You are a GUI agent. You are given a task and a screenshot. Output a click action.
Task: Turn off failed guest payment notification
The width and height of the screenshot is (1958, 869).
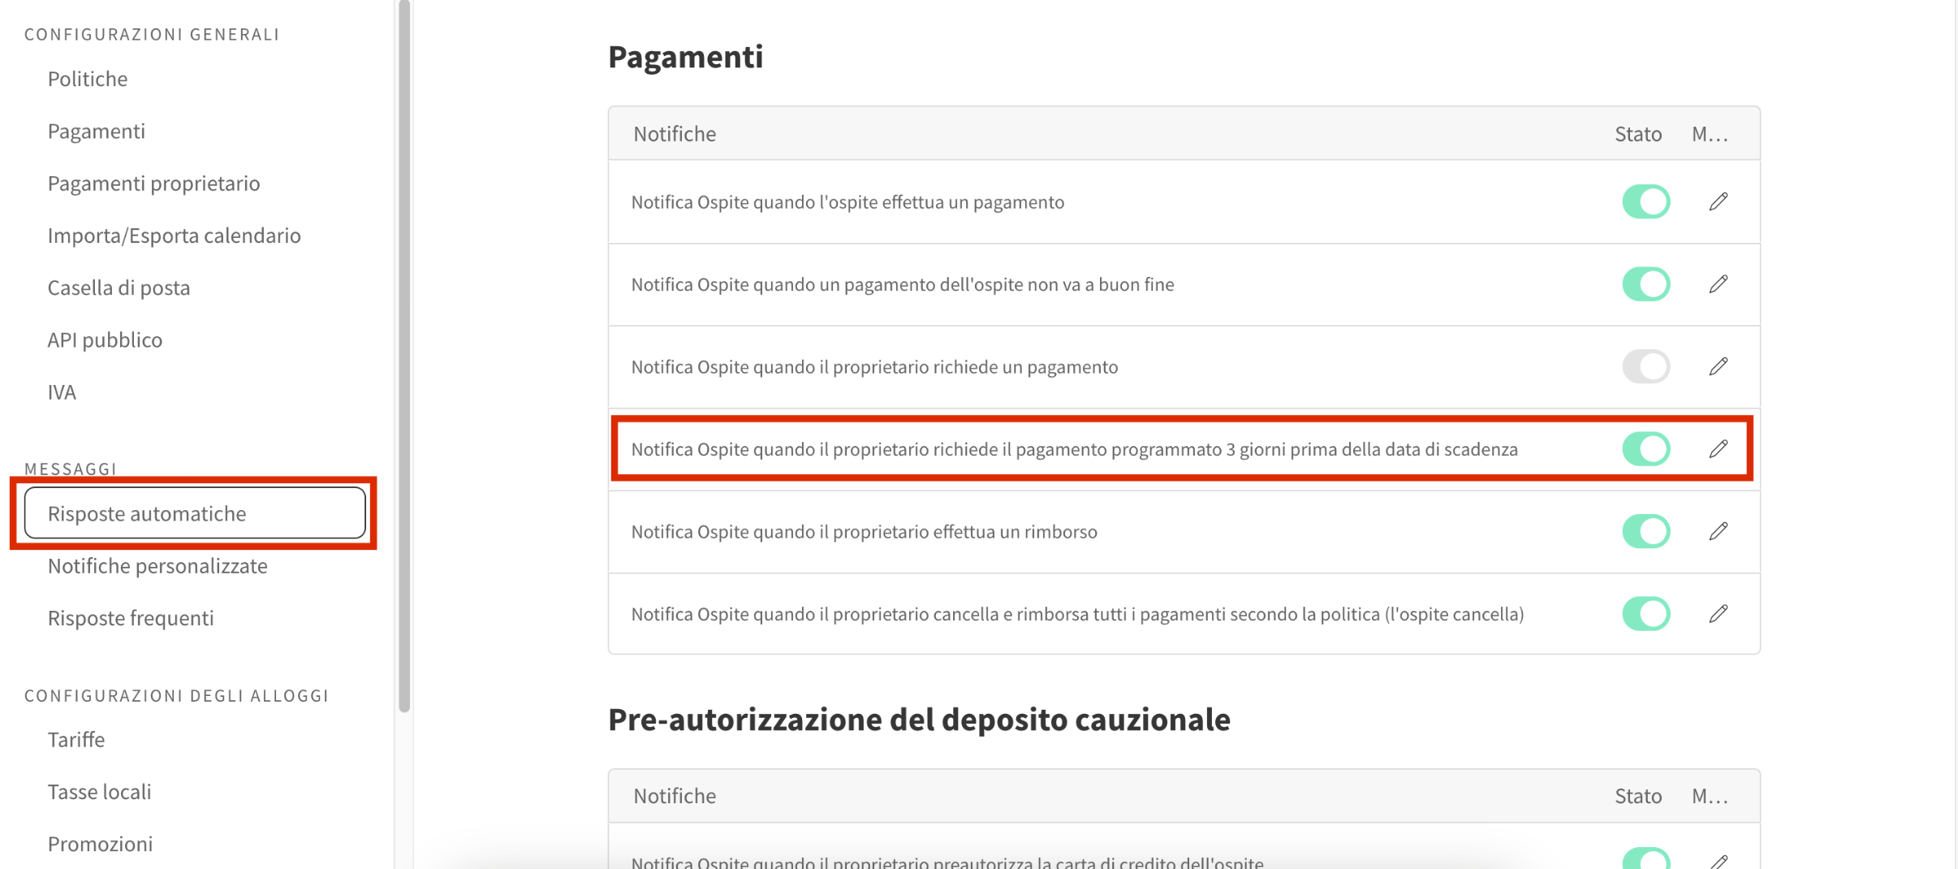pyautogui.click(x=1645, y=284)
